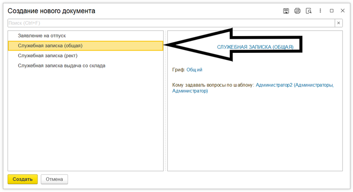Select Служебная записка выдача со склада

61,66
